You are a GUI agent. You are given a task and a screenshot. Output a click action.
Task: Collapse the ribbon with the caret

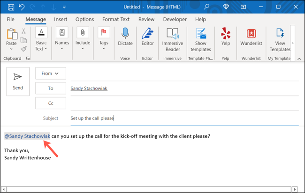299,59
